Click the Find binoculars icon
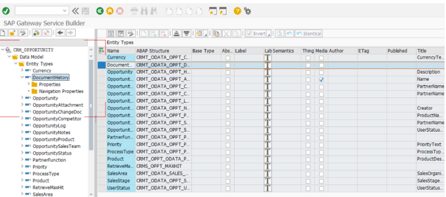The width and height of the screenshot is (446, 197). tap(144, 11)
